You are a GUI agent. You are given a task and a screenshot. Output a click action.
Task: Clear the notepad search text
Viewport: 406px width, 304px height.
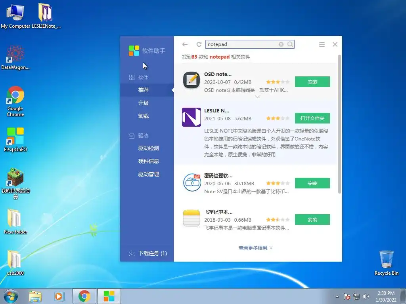pos(281,44)
